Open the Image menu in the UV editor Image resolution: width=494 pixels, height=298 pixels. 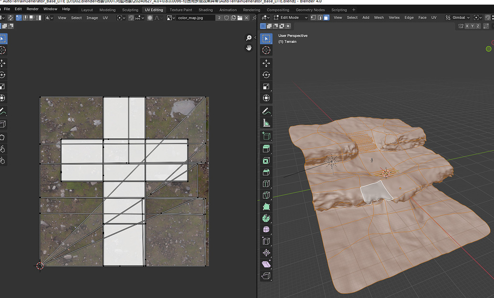[92, 18]
